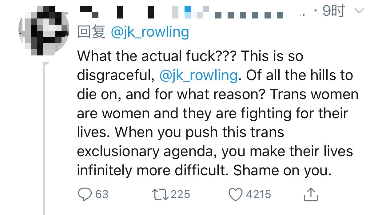Click the author's blurred gray handle
Image resolution: width=382 pixels, height=215 pixels.
[249, 15]
